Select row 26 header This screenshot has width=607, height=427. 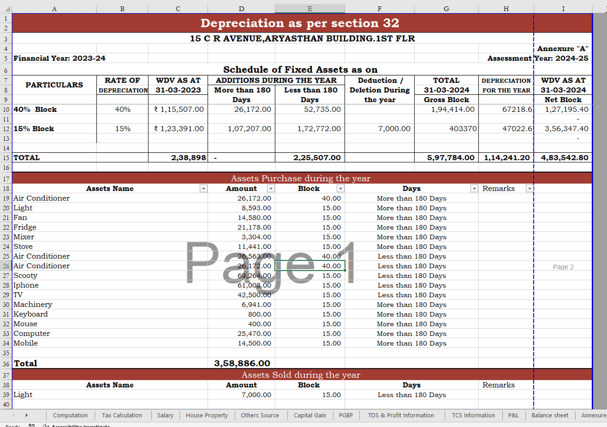coord(6,266)
